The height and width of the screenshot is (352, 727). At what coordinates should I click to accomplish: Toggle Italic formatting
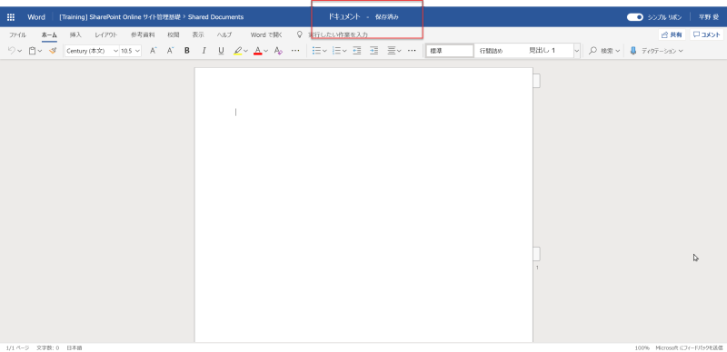(x=204, y=51)
